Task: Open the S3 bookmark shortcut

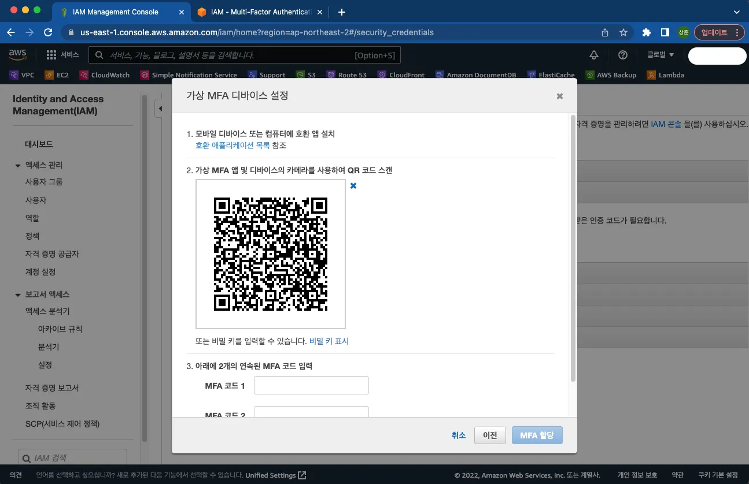Action: (306, 75)
